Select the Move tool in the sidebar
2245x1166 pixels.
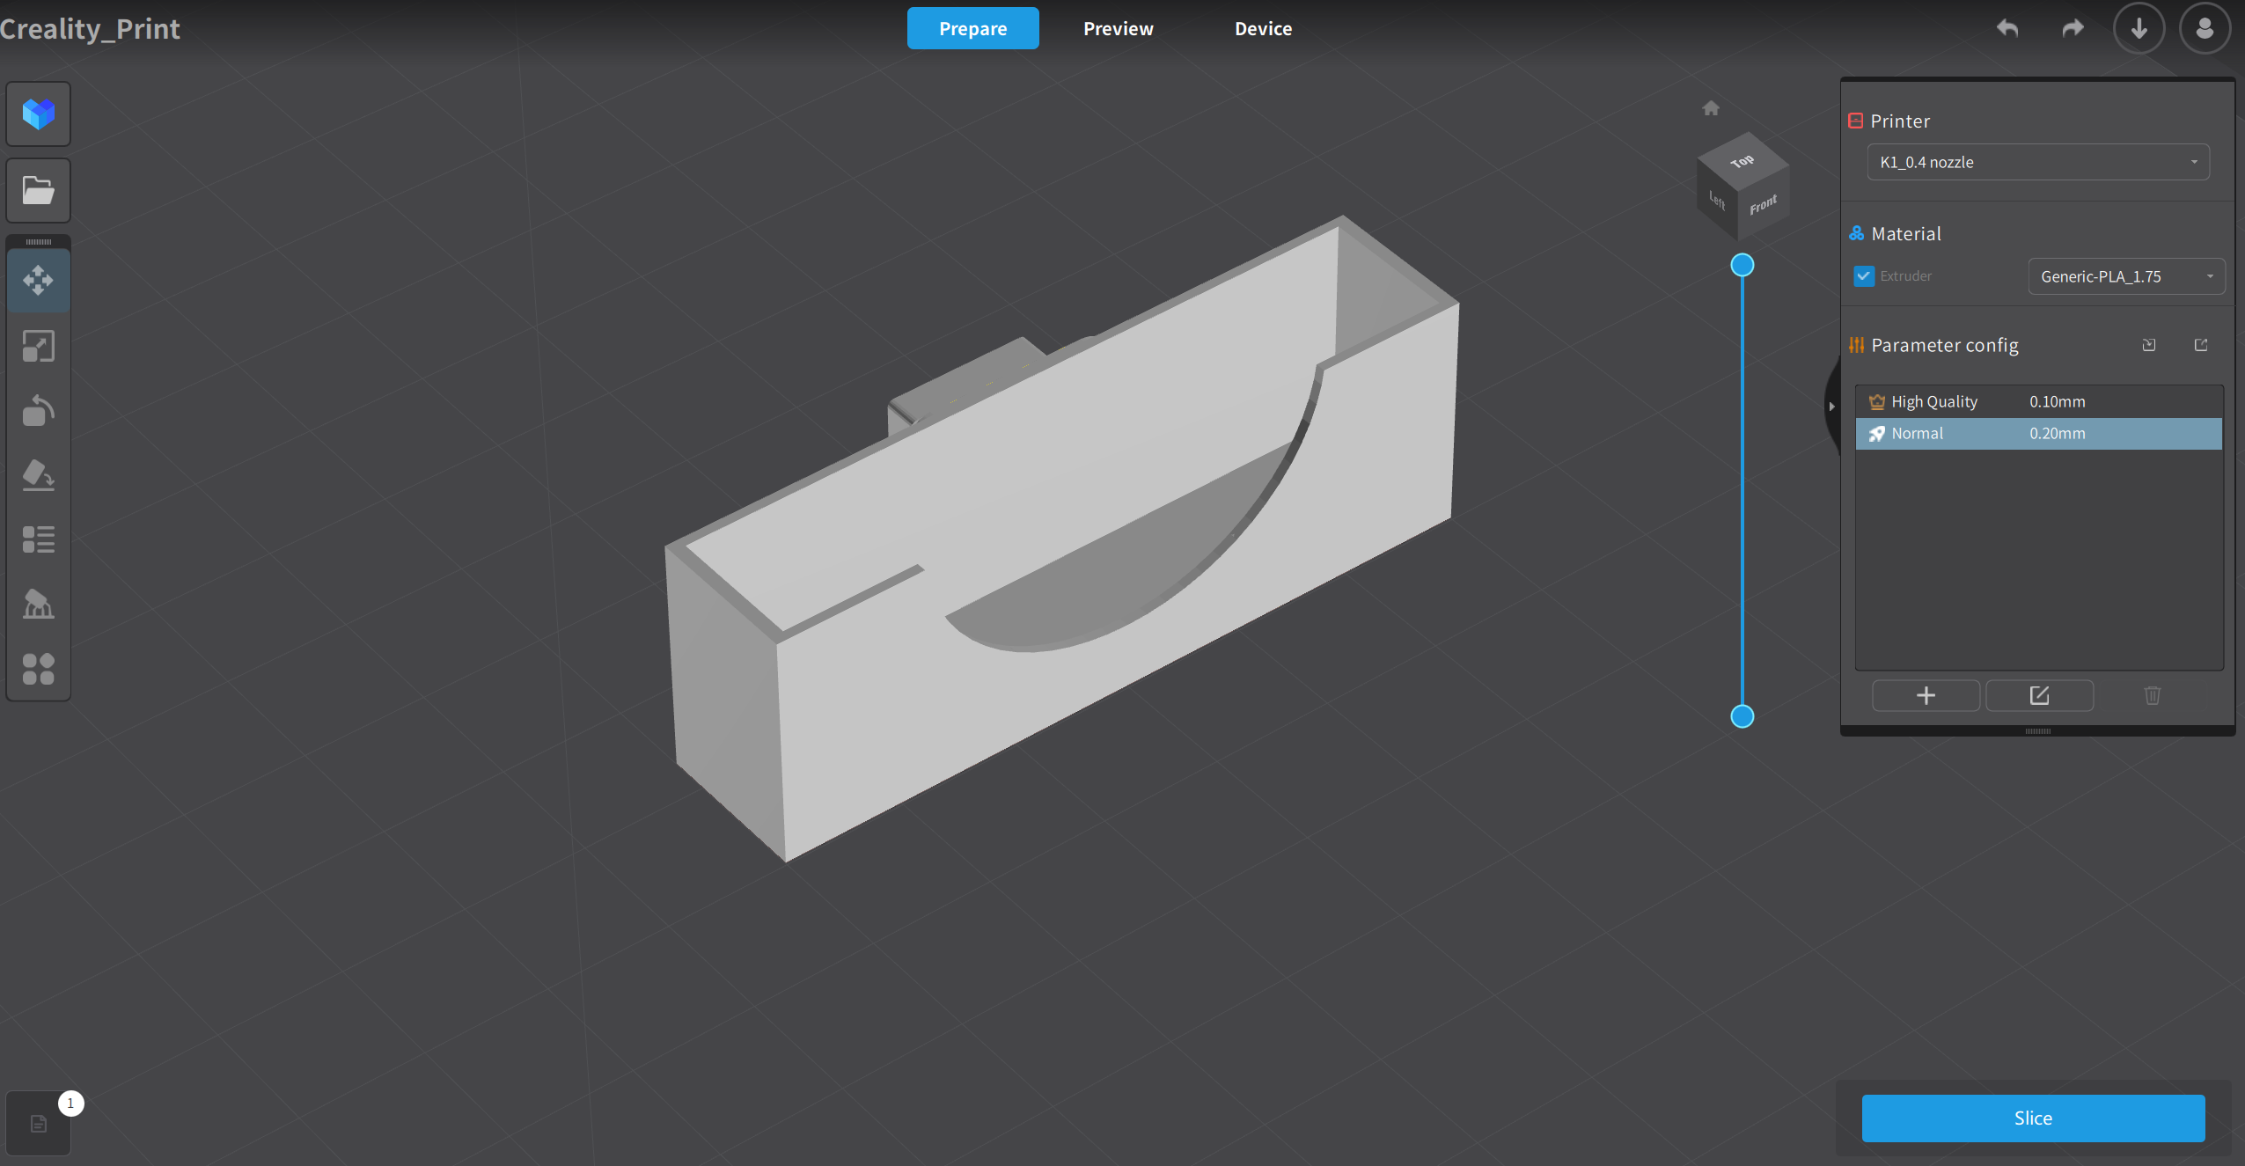(x=38, y=280)
